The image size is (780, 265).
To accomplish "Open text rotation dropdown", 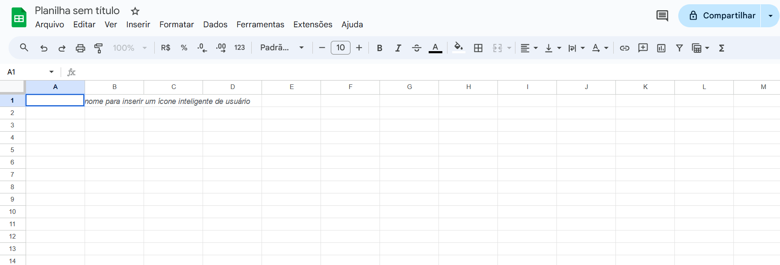I will (x=600, y=48).
